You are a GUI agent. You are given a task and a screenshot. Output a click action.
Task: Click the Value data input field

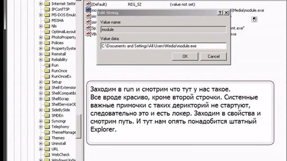point(163,46)
